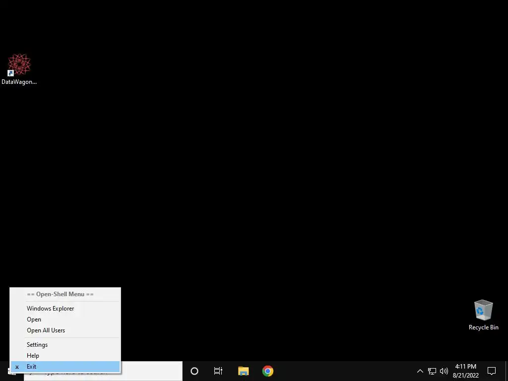This screenshot has width=508, height=381.
Task: Choose Windows Explorer in the context menu
Action: coord(65,309)
